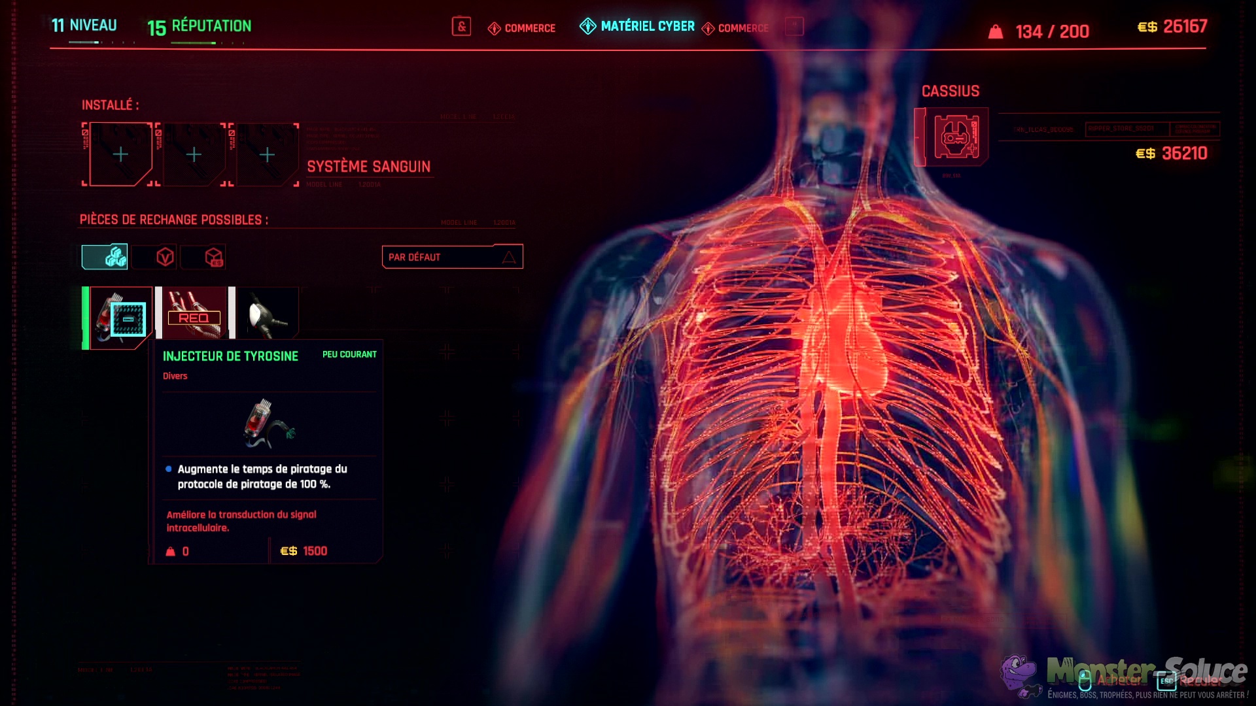Click the previous-tab key icon in header

461,26
